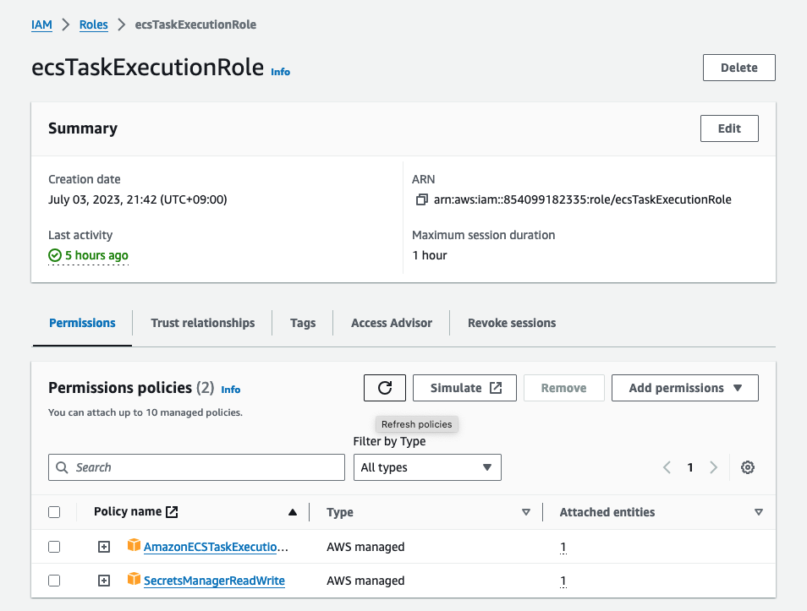
Task: Open the Trust relationships tab
Action: tap(203, 323)
